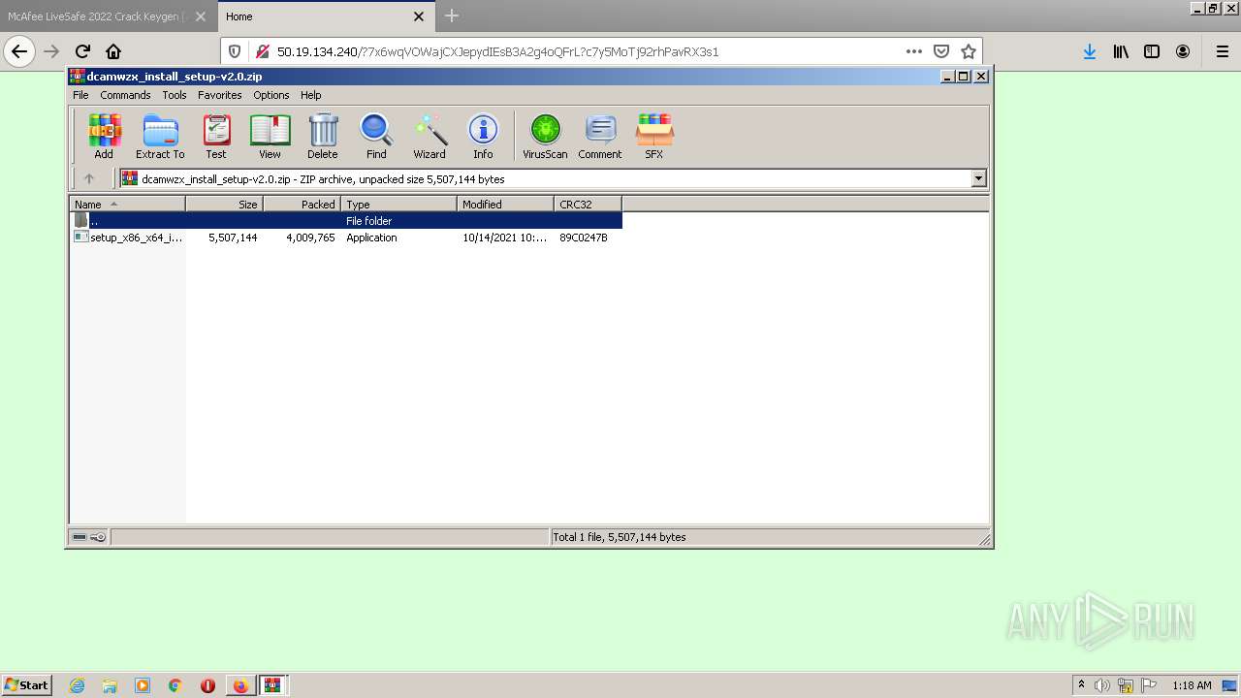Click the View file icon
The image size is (1241, 698).
point(270,136)
